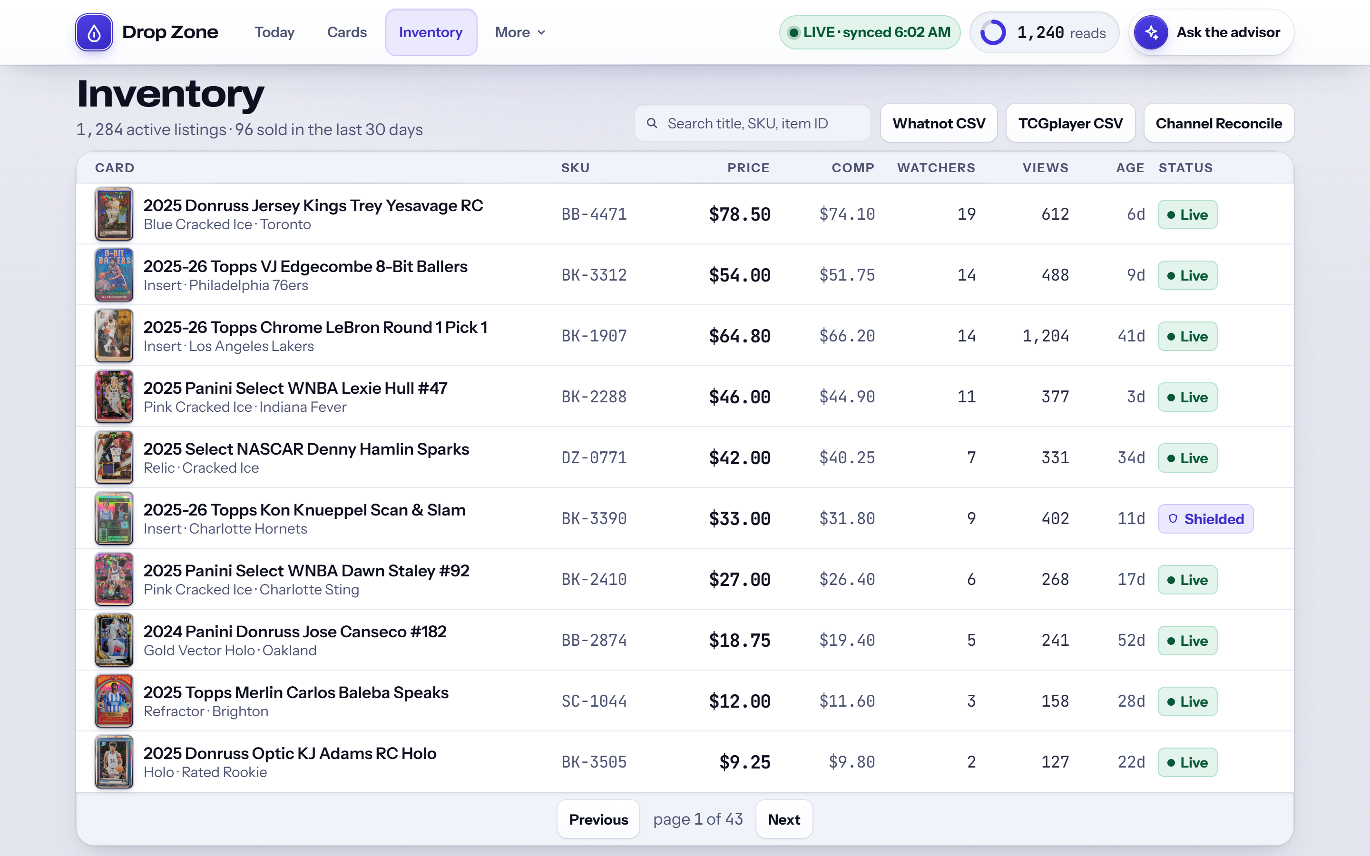
Task: Select the Inventory tab
Action: point(431,32)
